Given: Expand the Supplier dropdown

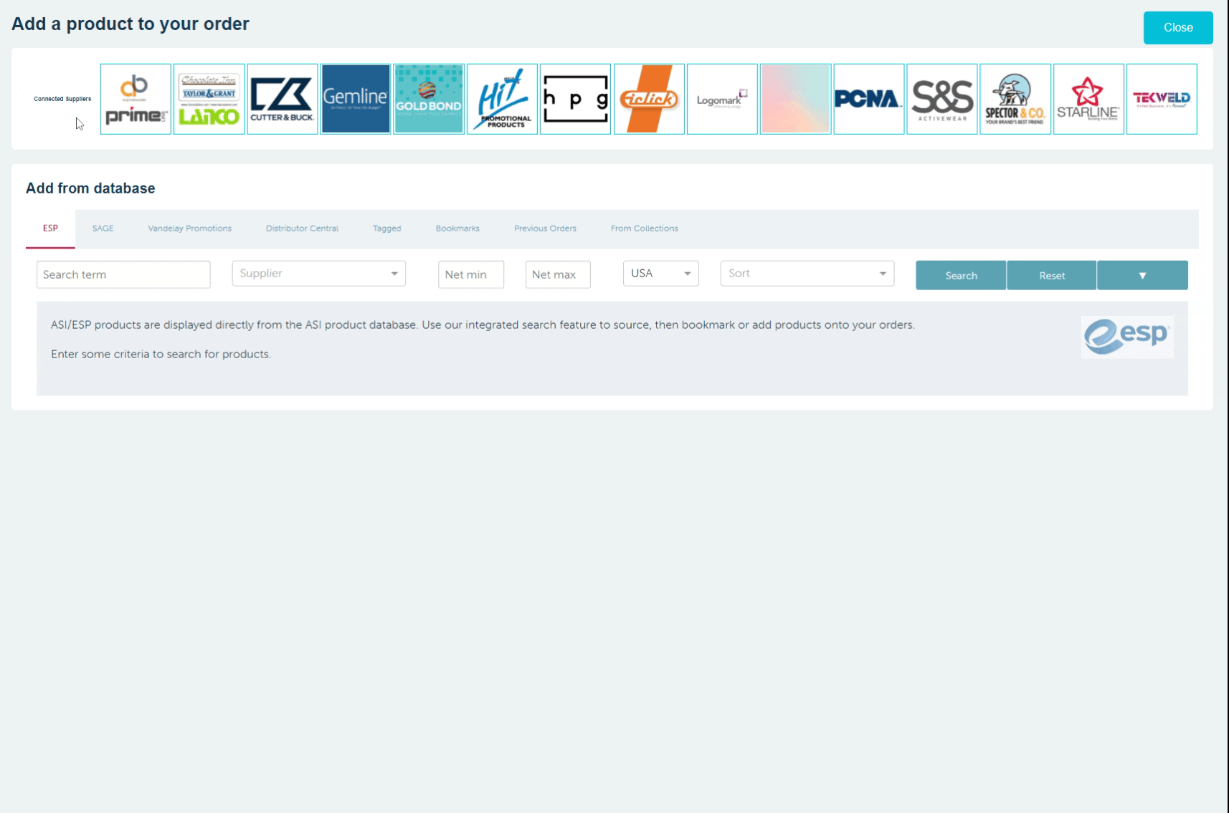Looking at the screenshot, I should point(319,274).
